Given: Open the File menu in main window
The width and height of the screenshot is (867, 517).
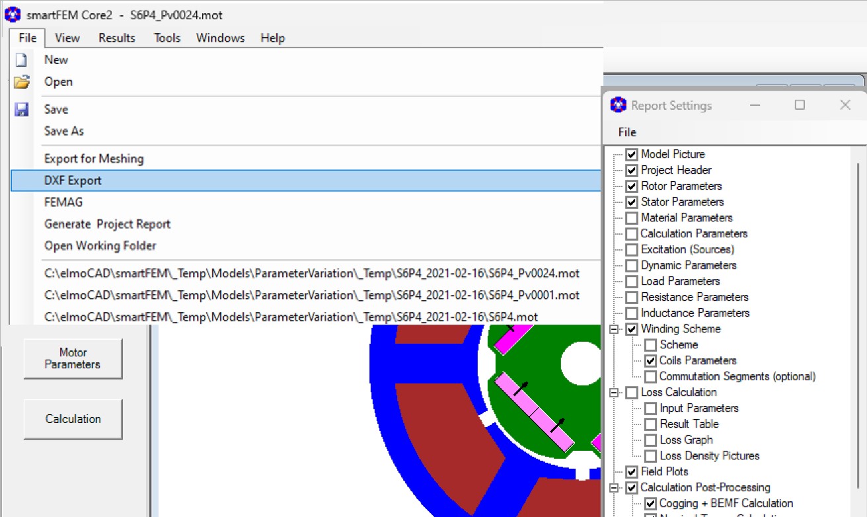Looking at the screenshot, I should pos(28,38).
